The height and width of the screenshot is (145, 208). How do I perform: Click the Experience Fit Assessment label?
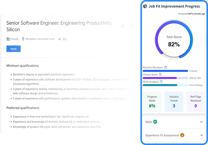tap(162, 135)
